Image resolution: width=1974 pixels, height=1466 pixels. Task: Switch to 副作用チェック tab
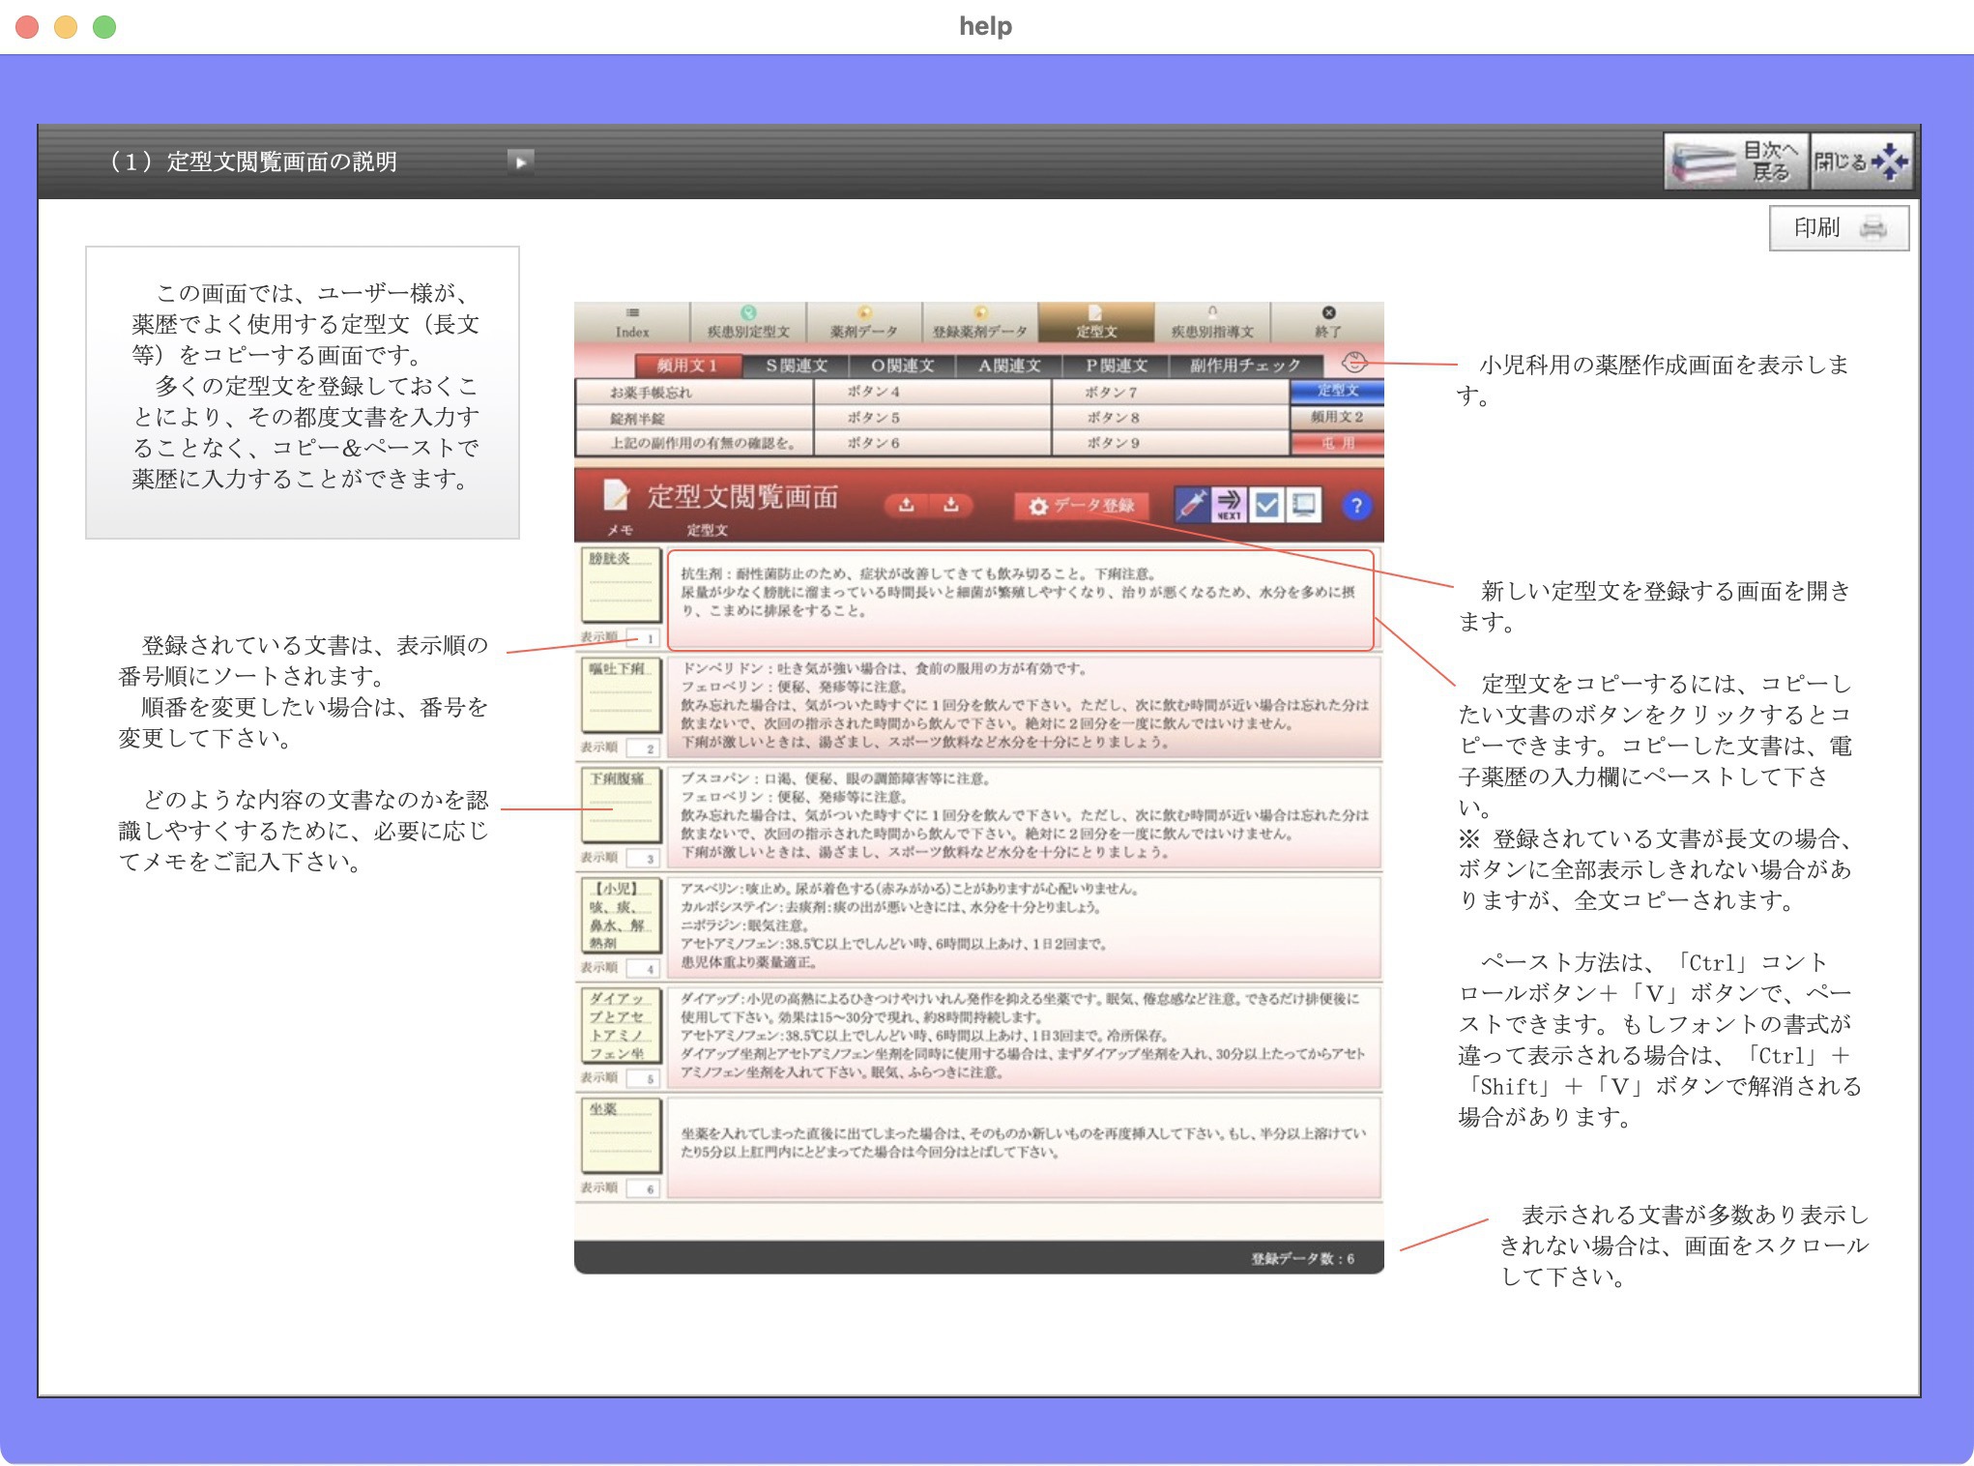[1244, 366]
